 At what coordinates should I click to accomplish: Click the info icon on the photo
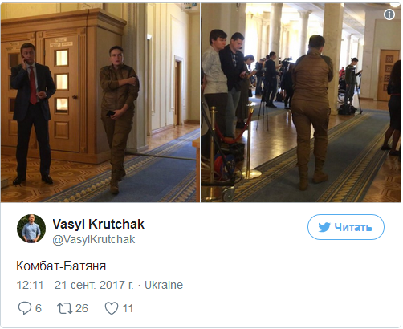(x=389, y=14)
